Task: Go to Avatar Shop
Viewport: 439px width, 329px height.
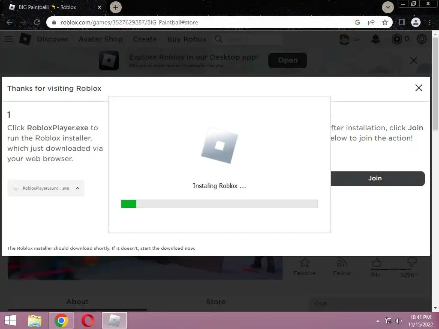Action: [x=100, y=39]
